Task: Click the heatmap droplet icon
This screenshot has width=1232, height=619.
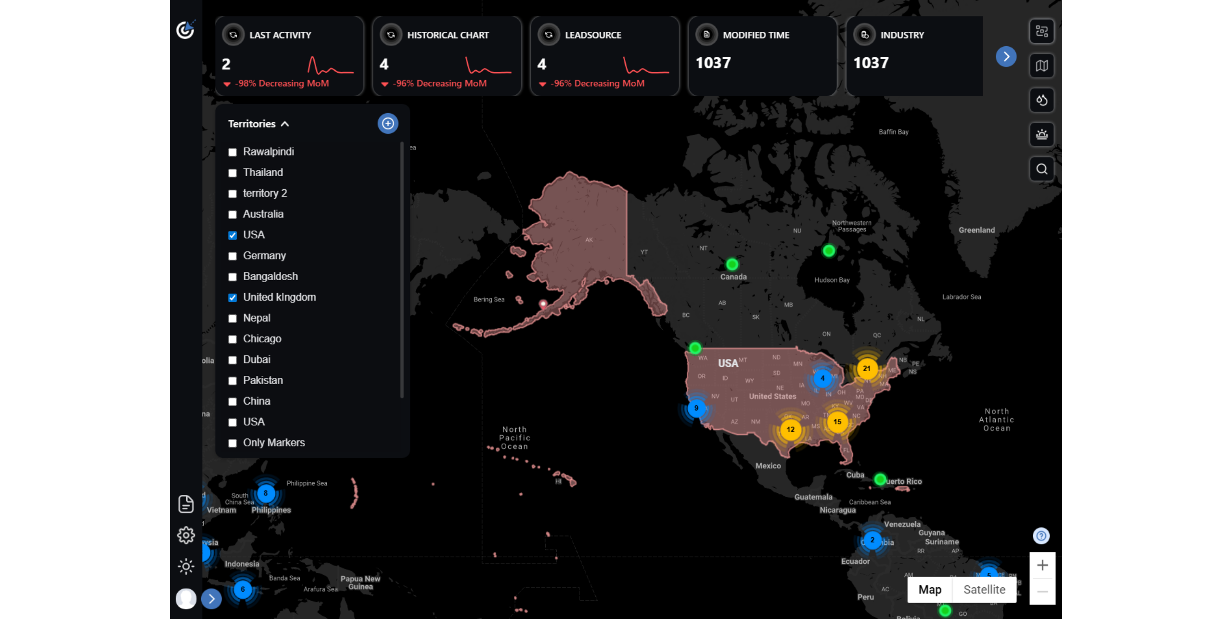Action: 1041,100
